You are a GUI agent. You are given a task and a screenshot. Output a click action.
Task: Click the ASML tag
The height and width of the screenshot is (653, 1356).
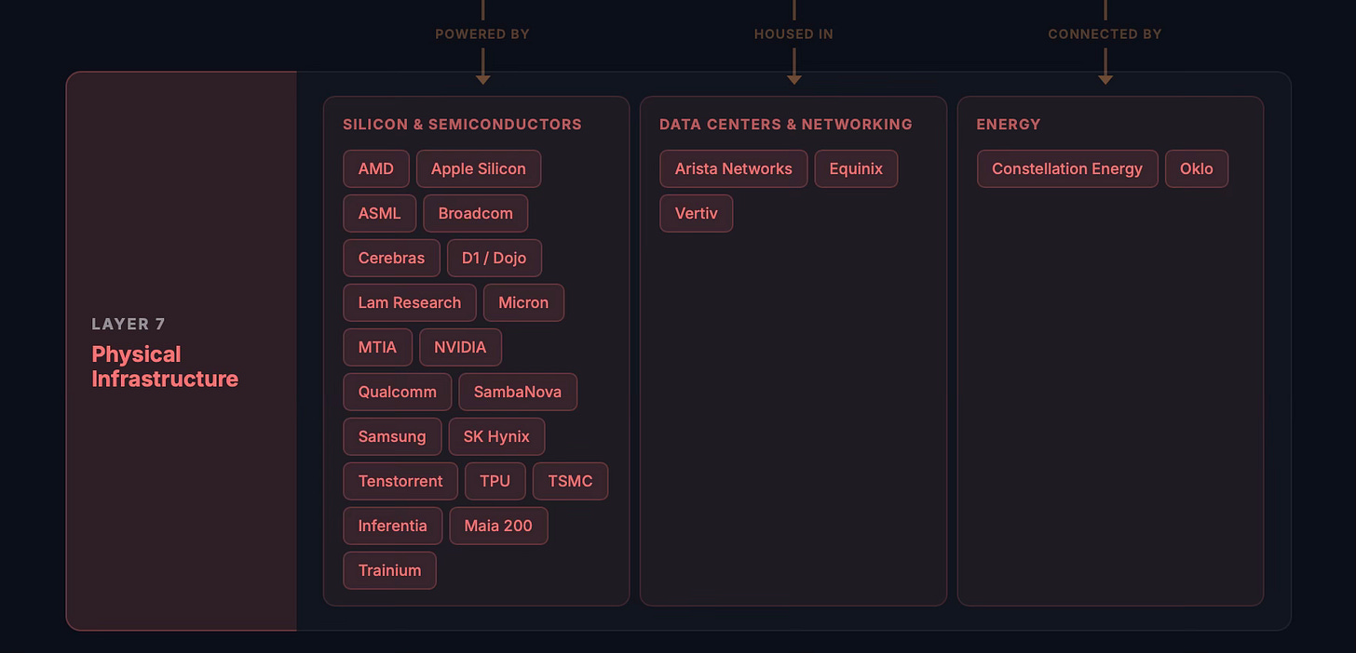(380, 213)
